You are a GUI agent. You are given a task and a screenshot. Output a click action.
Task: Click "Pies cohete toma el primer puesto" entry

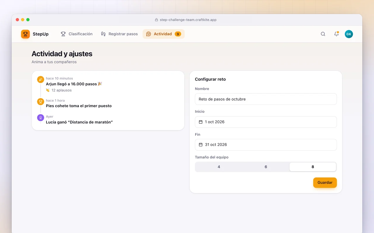[x=79, y=106]
